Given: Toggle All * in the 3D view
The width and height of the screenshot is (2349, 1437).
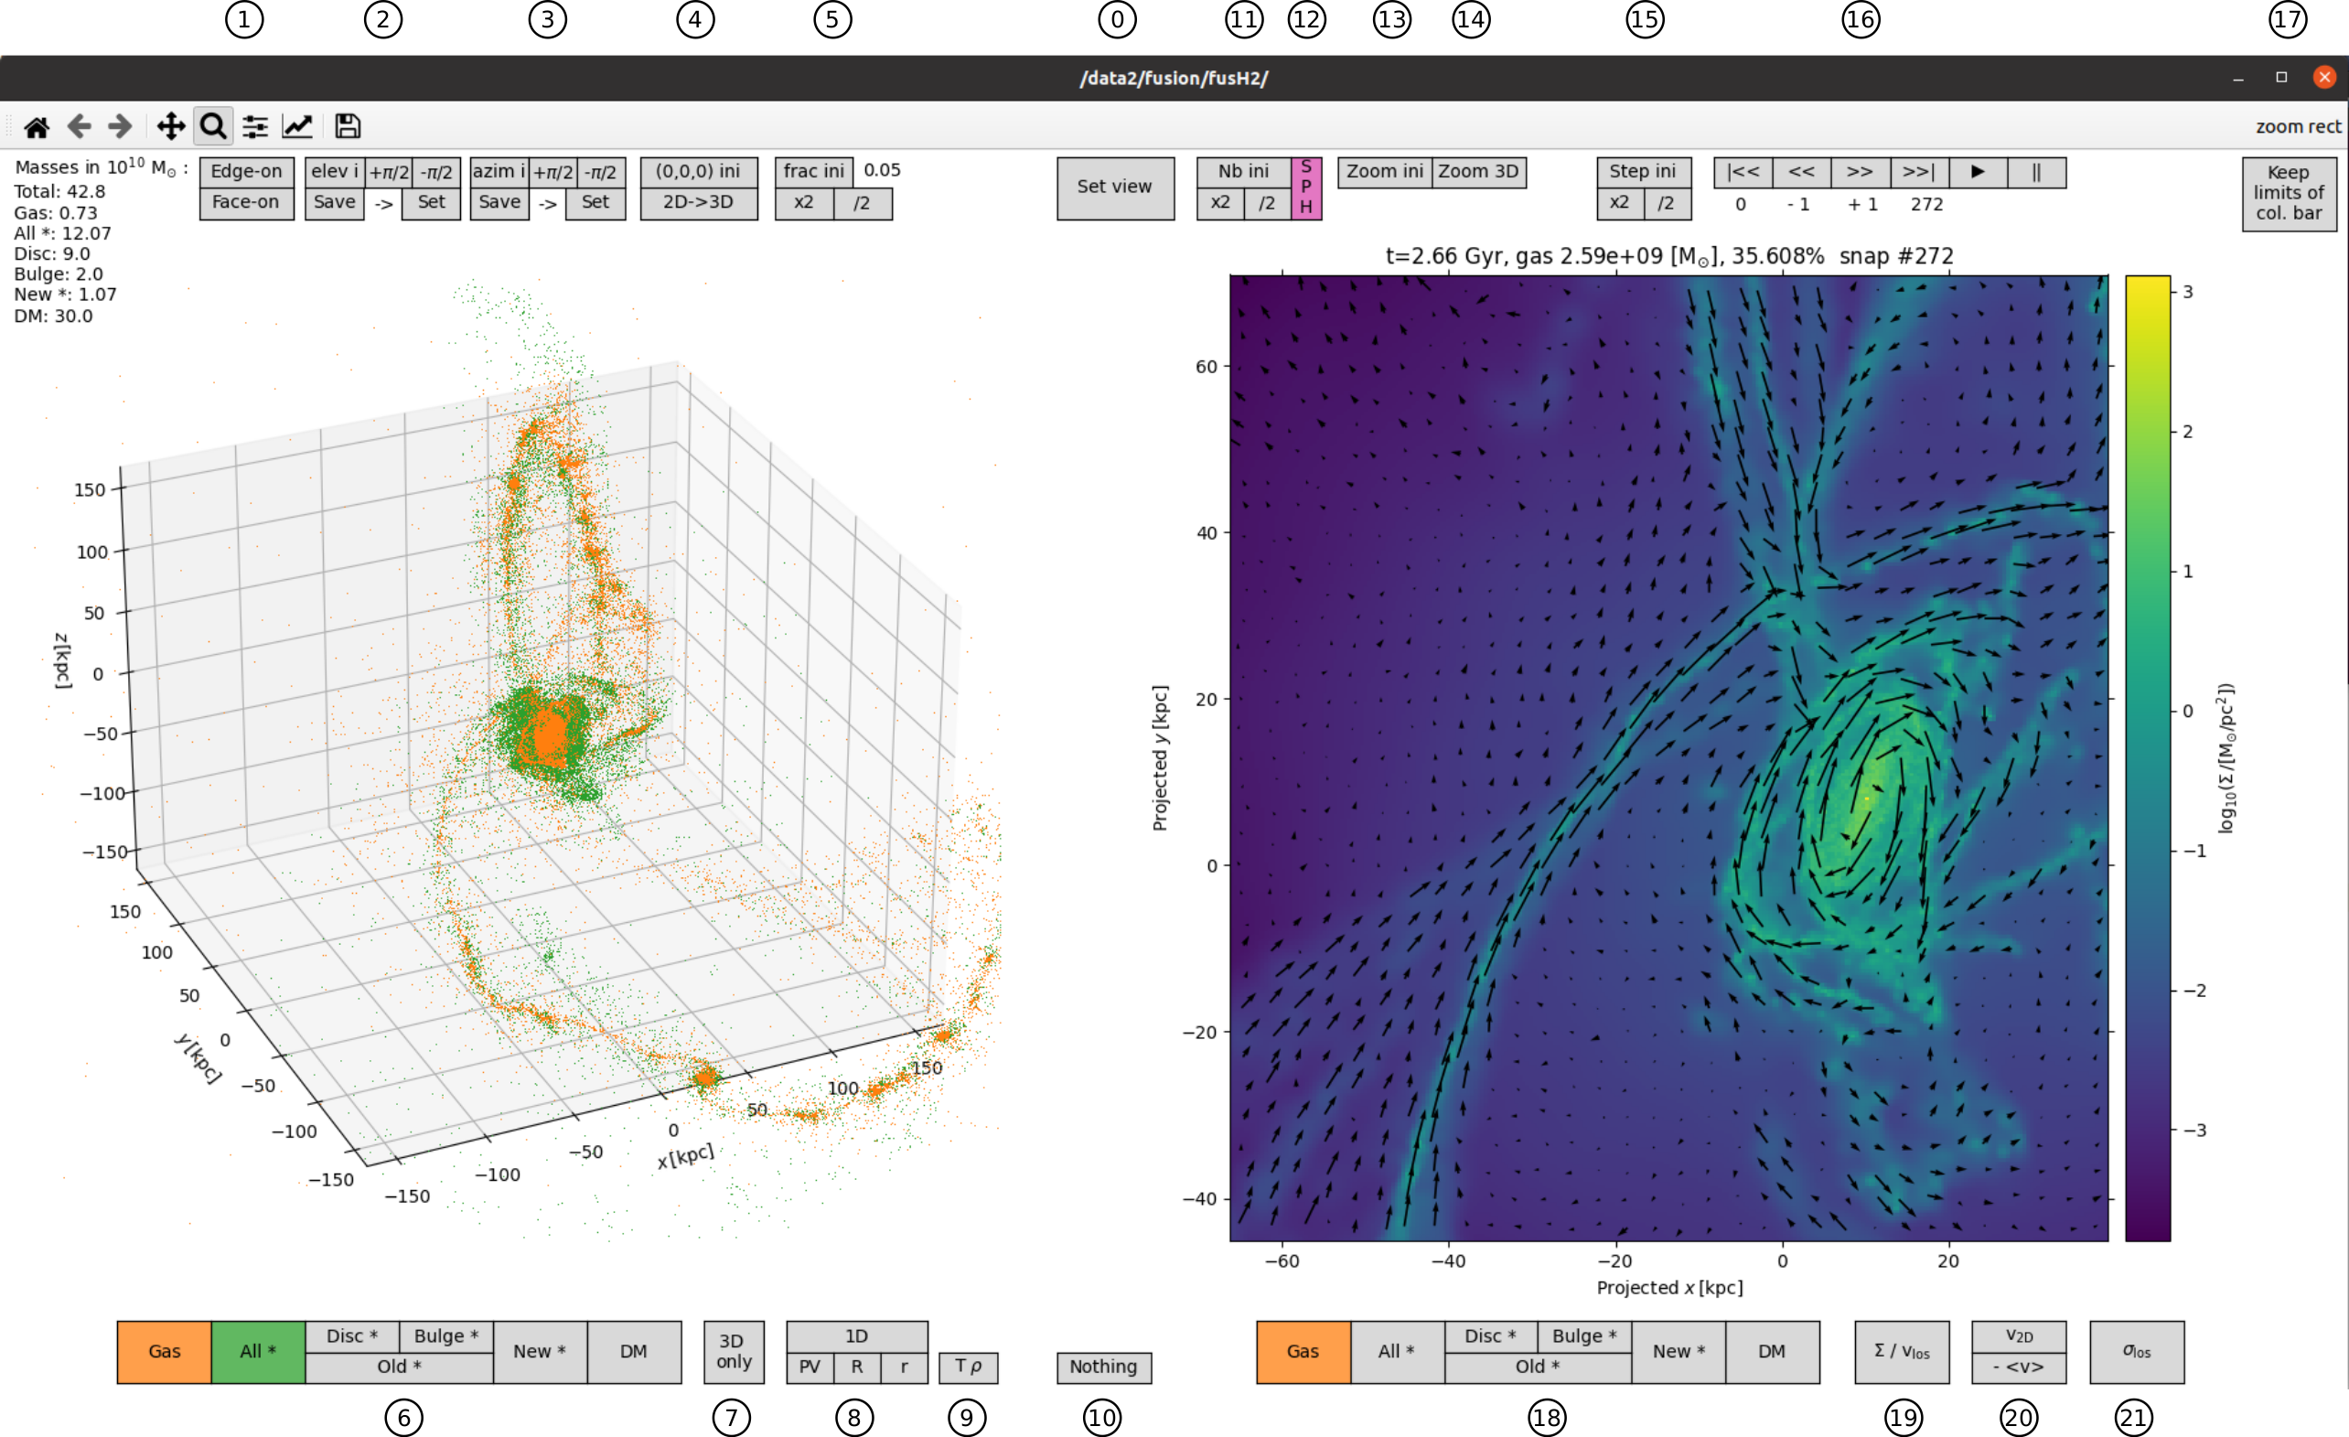Looking at the screenshot, I should [258, 1352].
